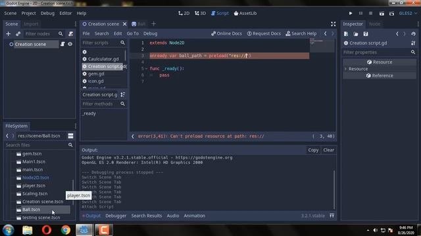
Task: Create a new resource in Inspector
Action: pyautogui.click(x=346, y=34)
